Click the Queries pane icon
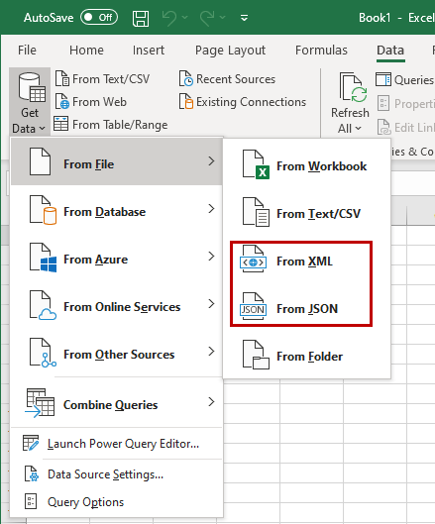 tap(383, 79)
